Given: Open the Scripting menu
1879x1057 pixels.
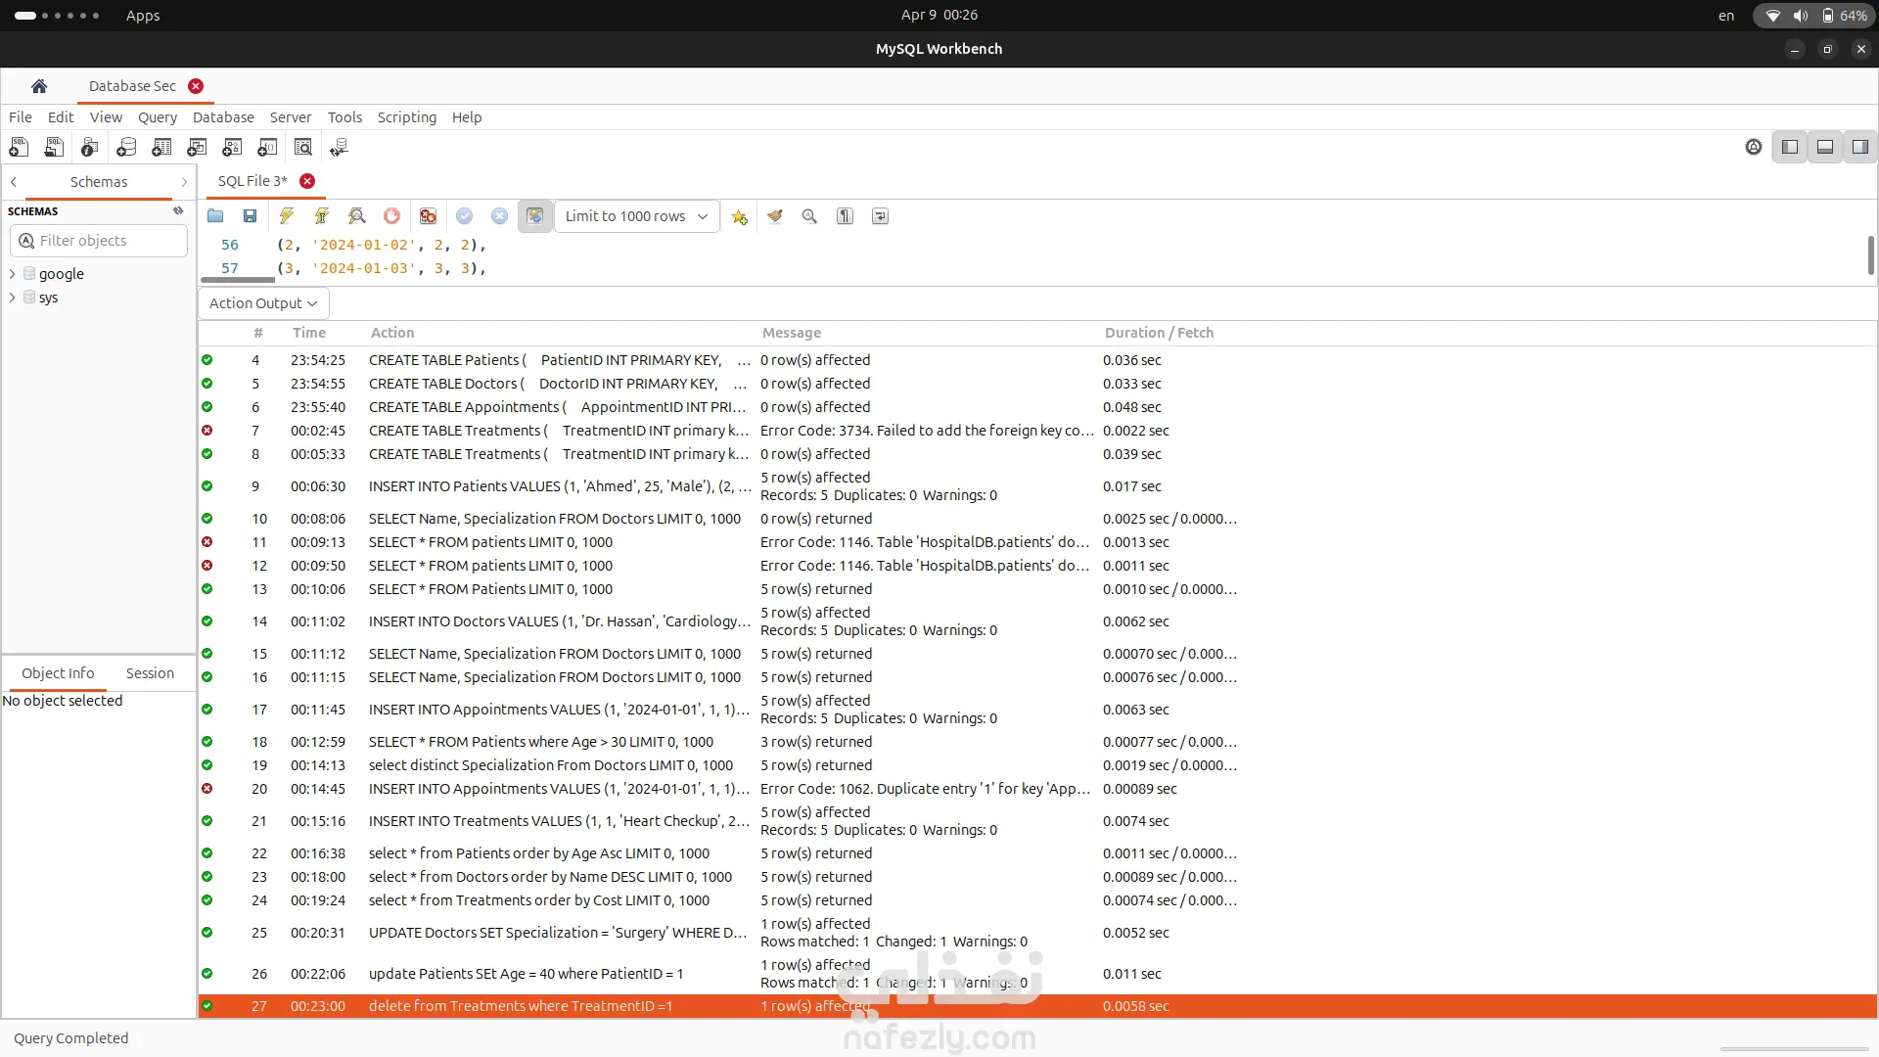Looking at the screenshot, I should pyautogui.click(x=407, y=117).
